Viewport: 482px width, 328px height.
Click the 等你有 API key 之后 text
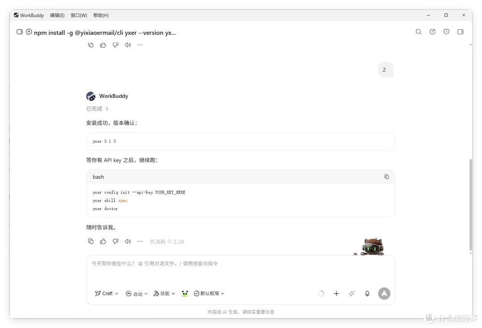[x=122, y=160]
